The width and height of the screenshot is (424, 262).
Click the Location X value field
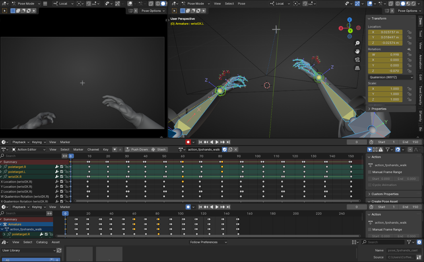pyautogui.click(x=385, y=32)
